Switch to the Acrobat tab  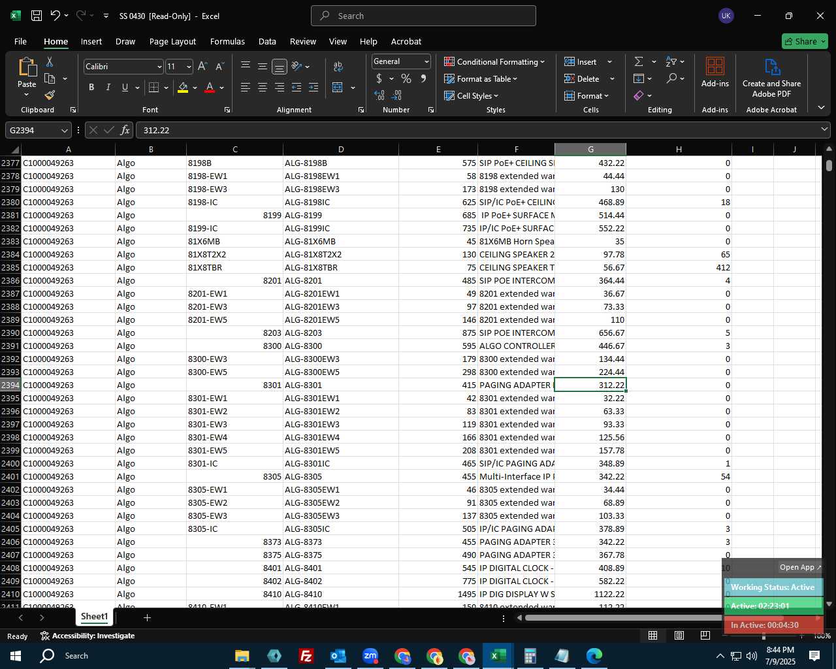406,41
